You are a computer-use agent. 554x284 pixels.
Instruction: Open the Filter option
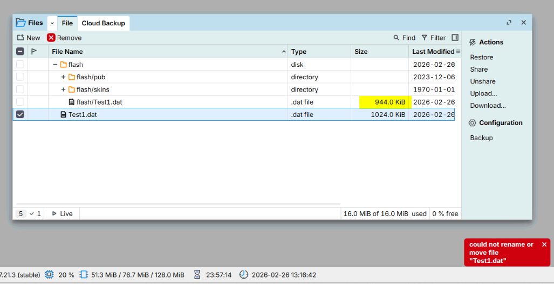point(434,38)
